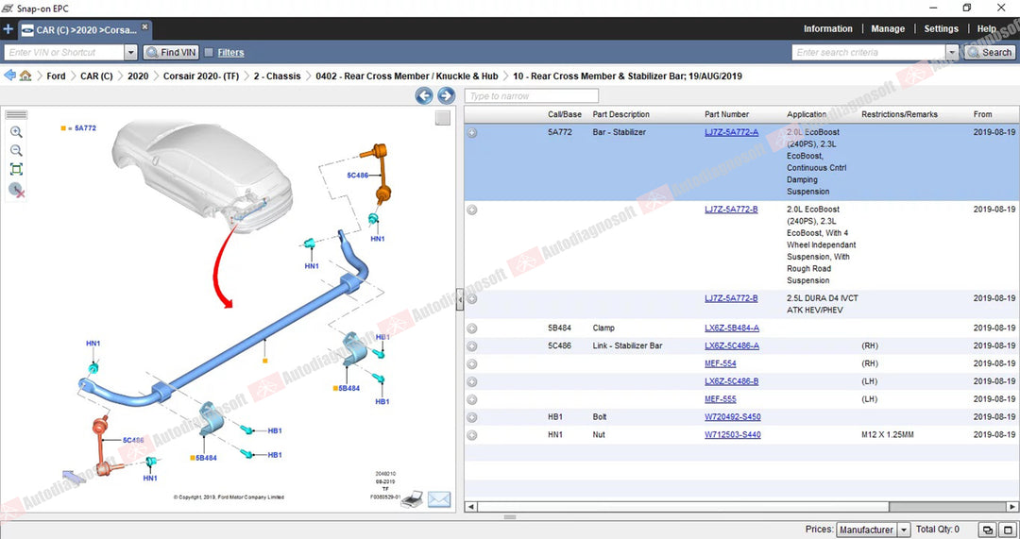Navigate to 2020 breadcrumb
The image size is (1020, 539).
(x=138, y=76)
